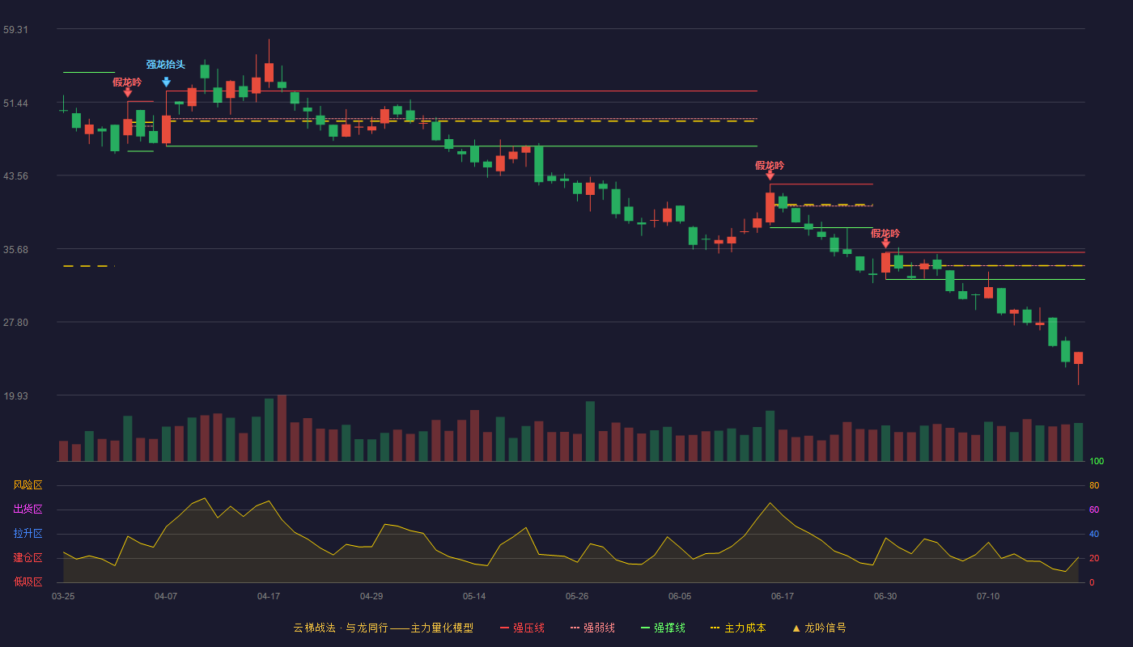Click the blue 强龙抬头 arrow marker
Viewport: 1133px width, 647px height.
tap(166, 82)
